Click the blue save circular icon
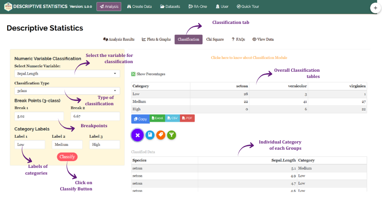382x199 pixels. [150, 135]
